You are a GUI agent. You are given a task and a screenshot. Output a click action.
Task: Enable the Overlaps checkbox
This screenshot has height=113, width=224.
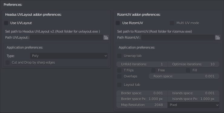tap(119, 76)
